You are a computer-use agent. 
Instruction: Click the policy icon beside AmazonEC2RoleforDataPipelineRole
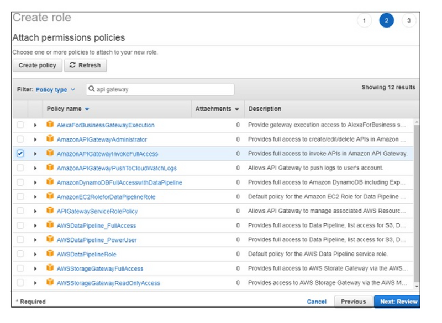pos(50,197)
